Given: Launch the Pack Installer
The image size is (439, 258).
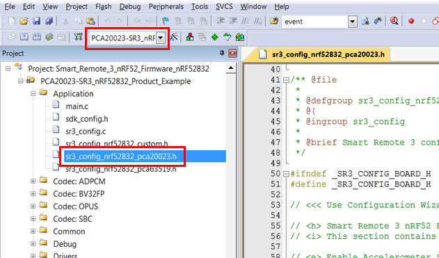Looking at the screenshot, I should [240, 37].
